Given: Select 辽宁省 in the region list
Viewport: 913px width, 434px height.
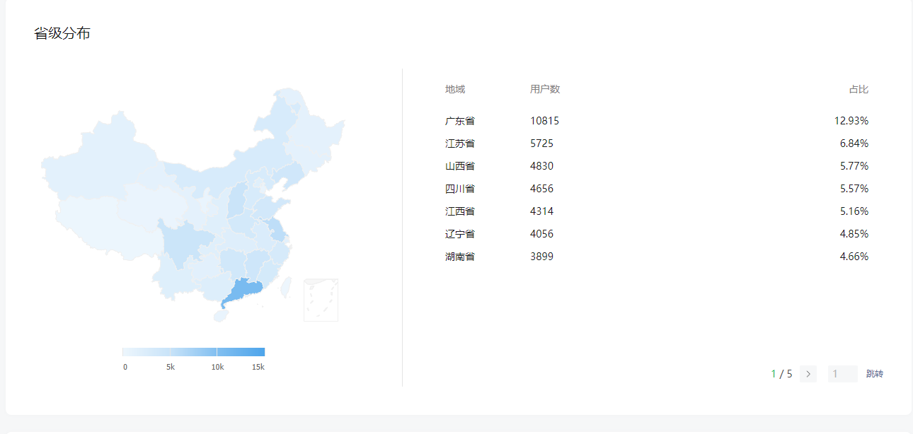Looking at the screenshot, I should coord(460,234).
